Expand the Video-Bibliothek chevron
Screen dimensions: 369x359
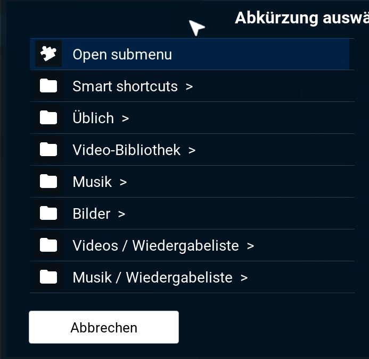point(192,151)
